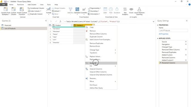This screenshot has width=191, height=107.
Task: Open the Format text tool
Action: 49,11
